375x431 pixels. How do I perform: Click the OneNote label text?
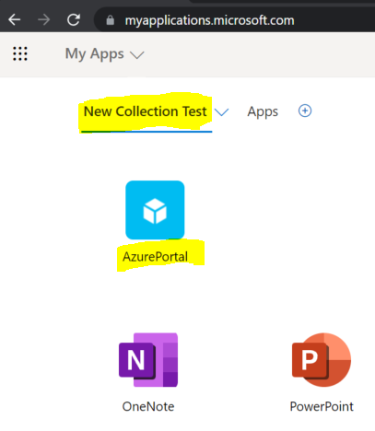pyautogui.click(x=148, y=406)
